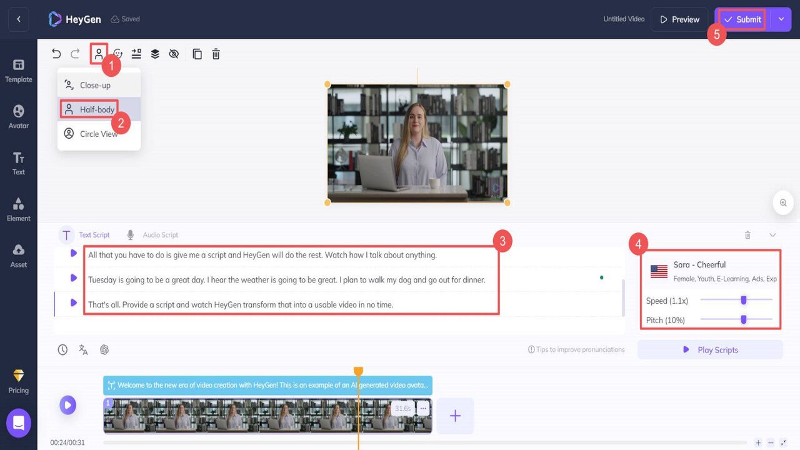Open the Sara - Cheerful voice selector
Image resolution: width=800 pixels, height=450 pixels.
[713, 271]
